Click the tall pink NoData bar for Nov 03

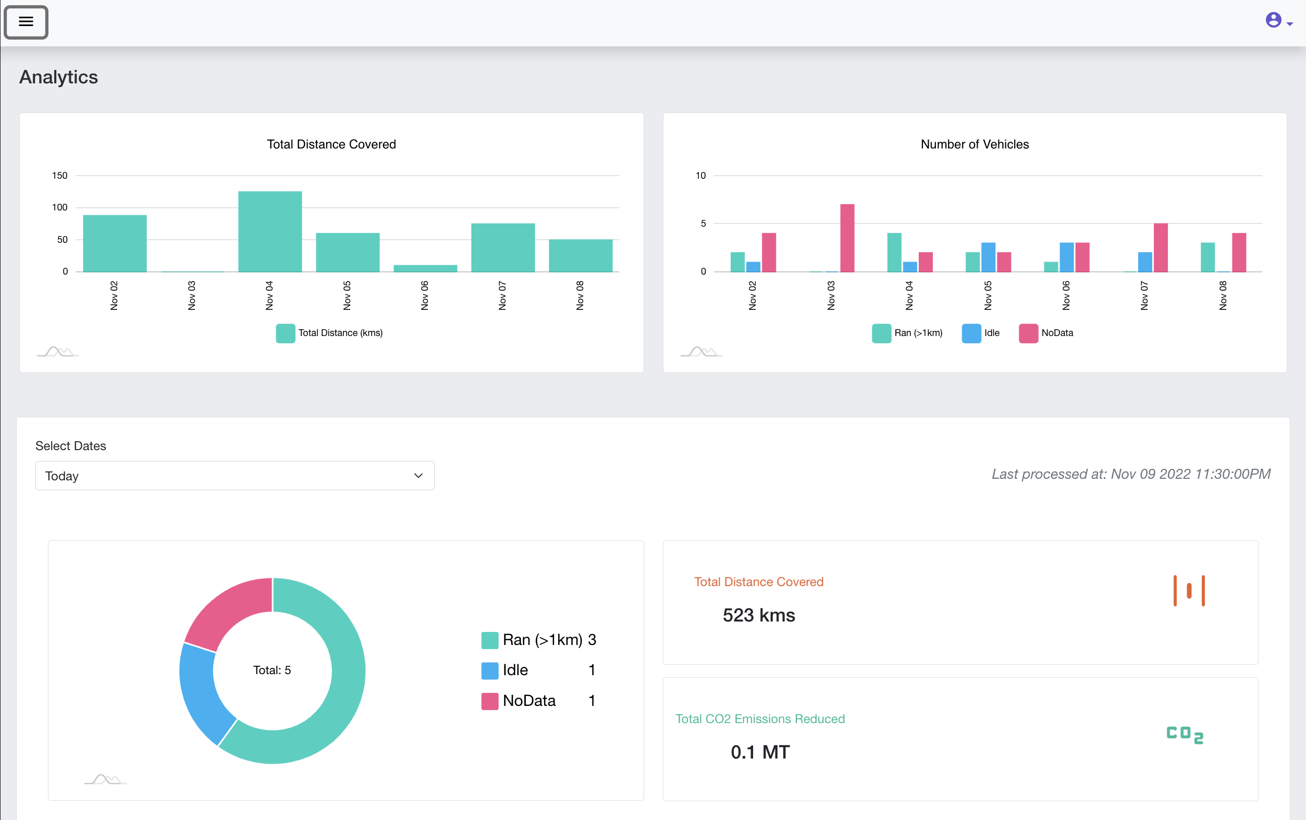847,238
